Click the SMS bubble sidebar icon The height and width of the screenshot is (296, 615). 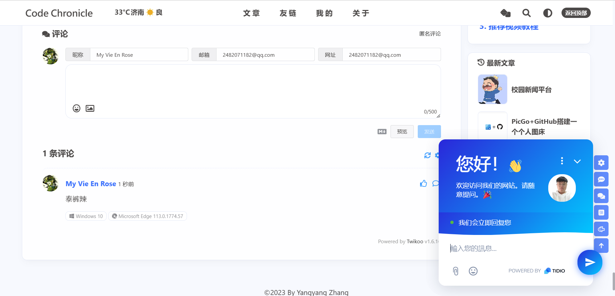601,179
